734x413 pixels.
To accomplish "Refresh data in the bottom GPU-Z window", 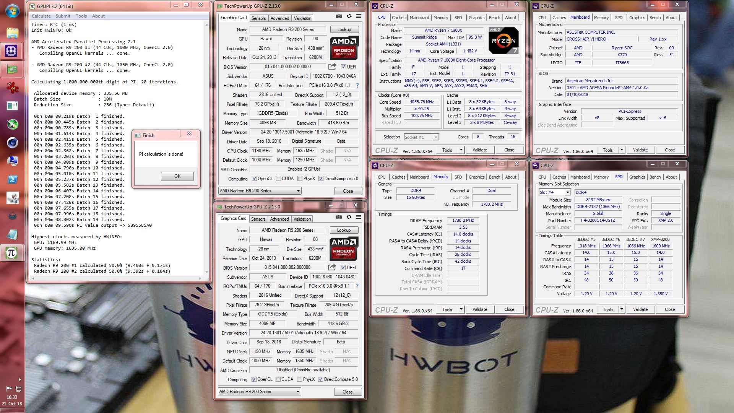I will (349, 217).
